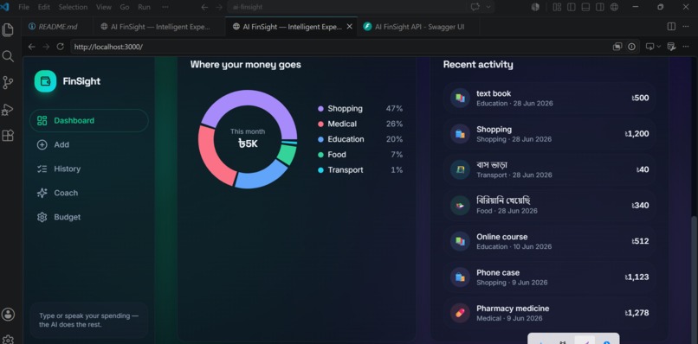Click the open-in-browser windows icon in address bar
The height and width of the screenshot is (344, 698).
[617, 47]
